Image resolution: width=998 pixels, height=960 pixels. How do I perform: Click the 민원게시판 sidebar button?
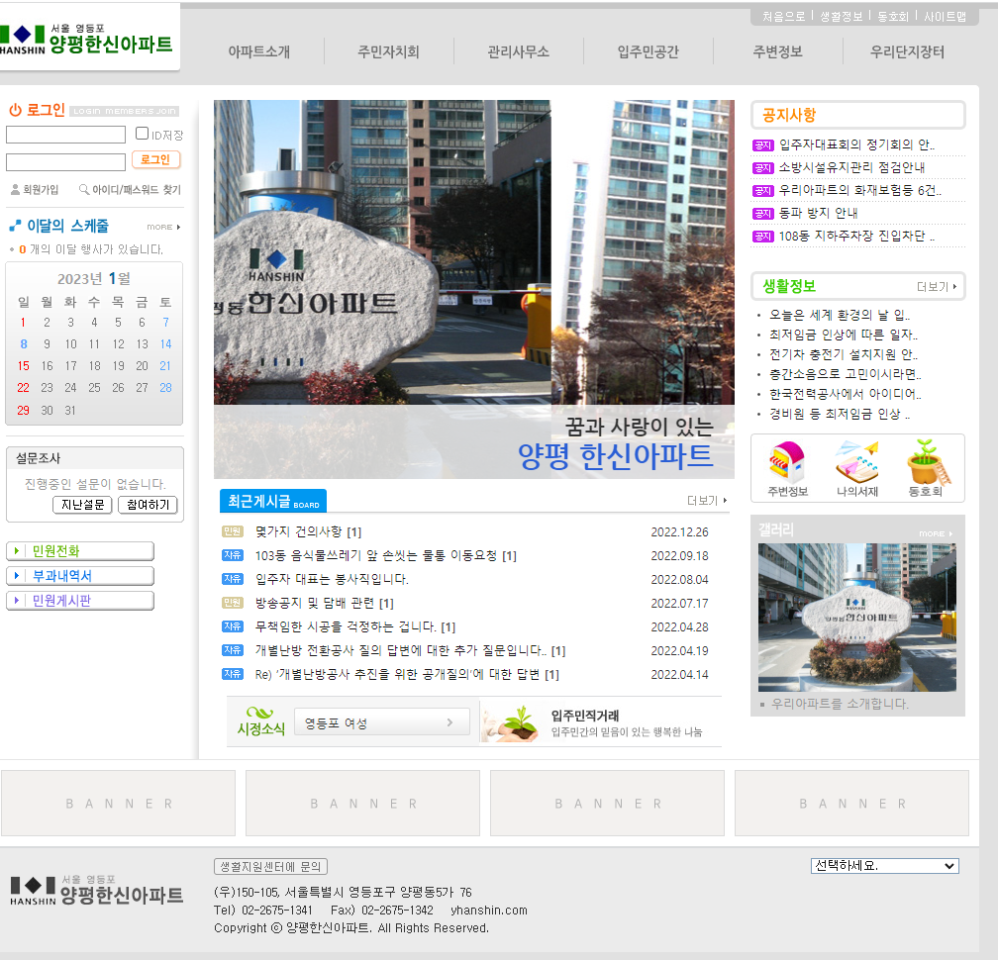[80, 601]
